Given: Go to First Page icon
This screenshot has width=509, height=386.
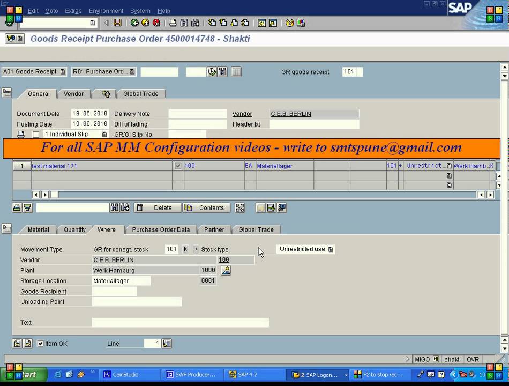Looking at the screenshot, I should [x=212, y=23].
